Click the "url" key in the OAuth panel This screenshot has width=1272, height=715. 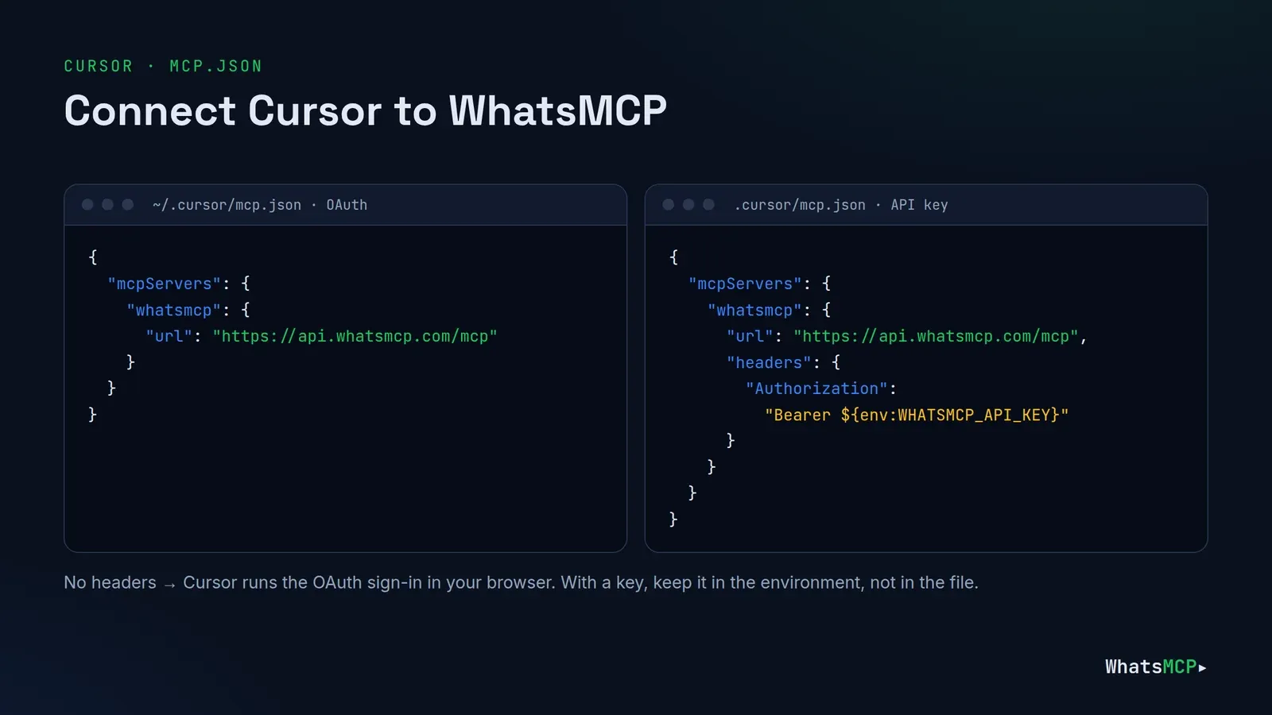(169, 336)
